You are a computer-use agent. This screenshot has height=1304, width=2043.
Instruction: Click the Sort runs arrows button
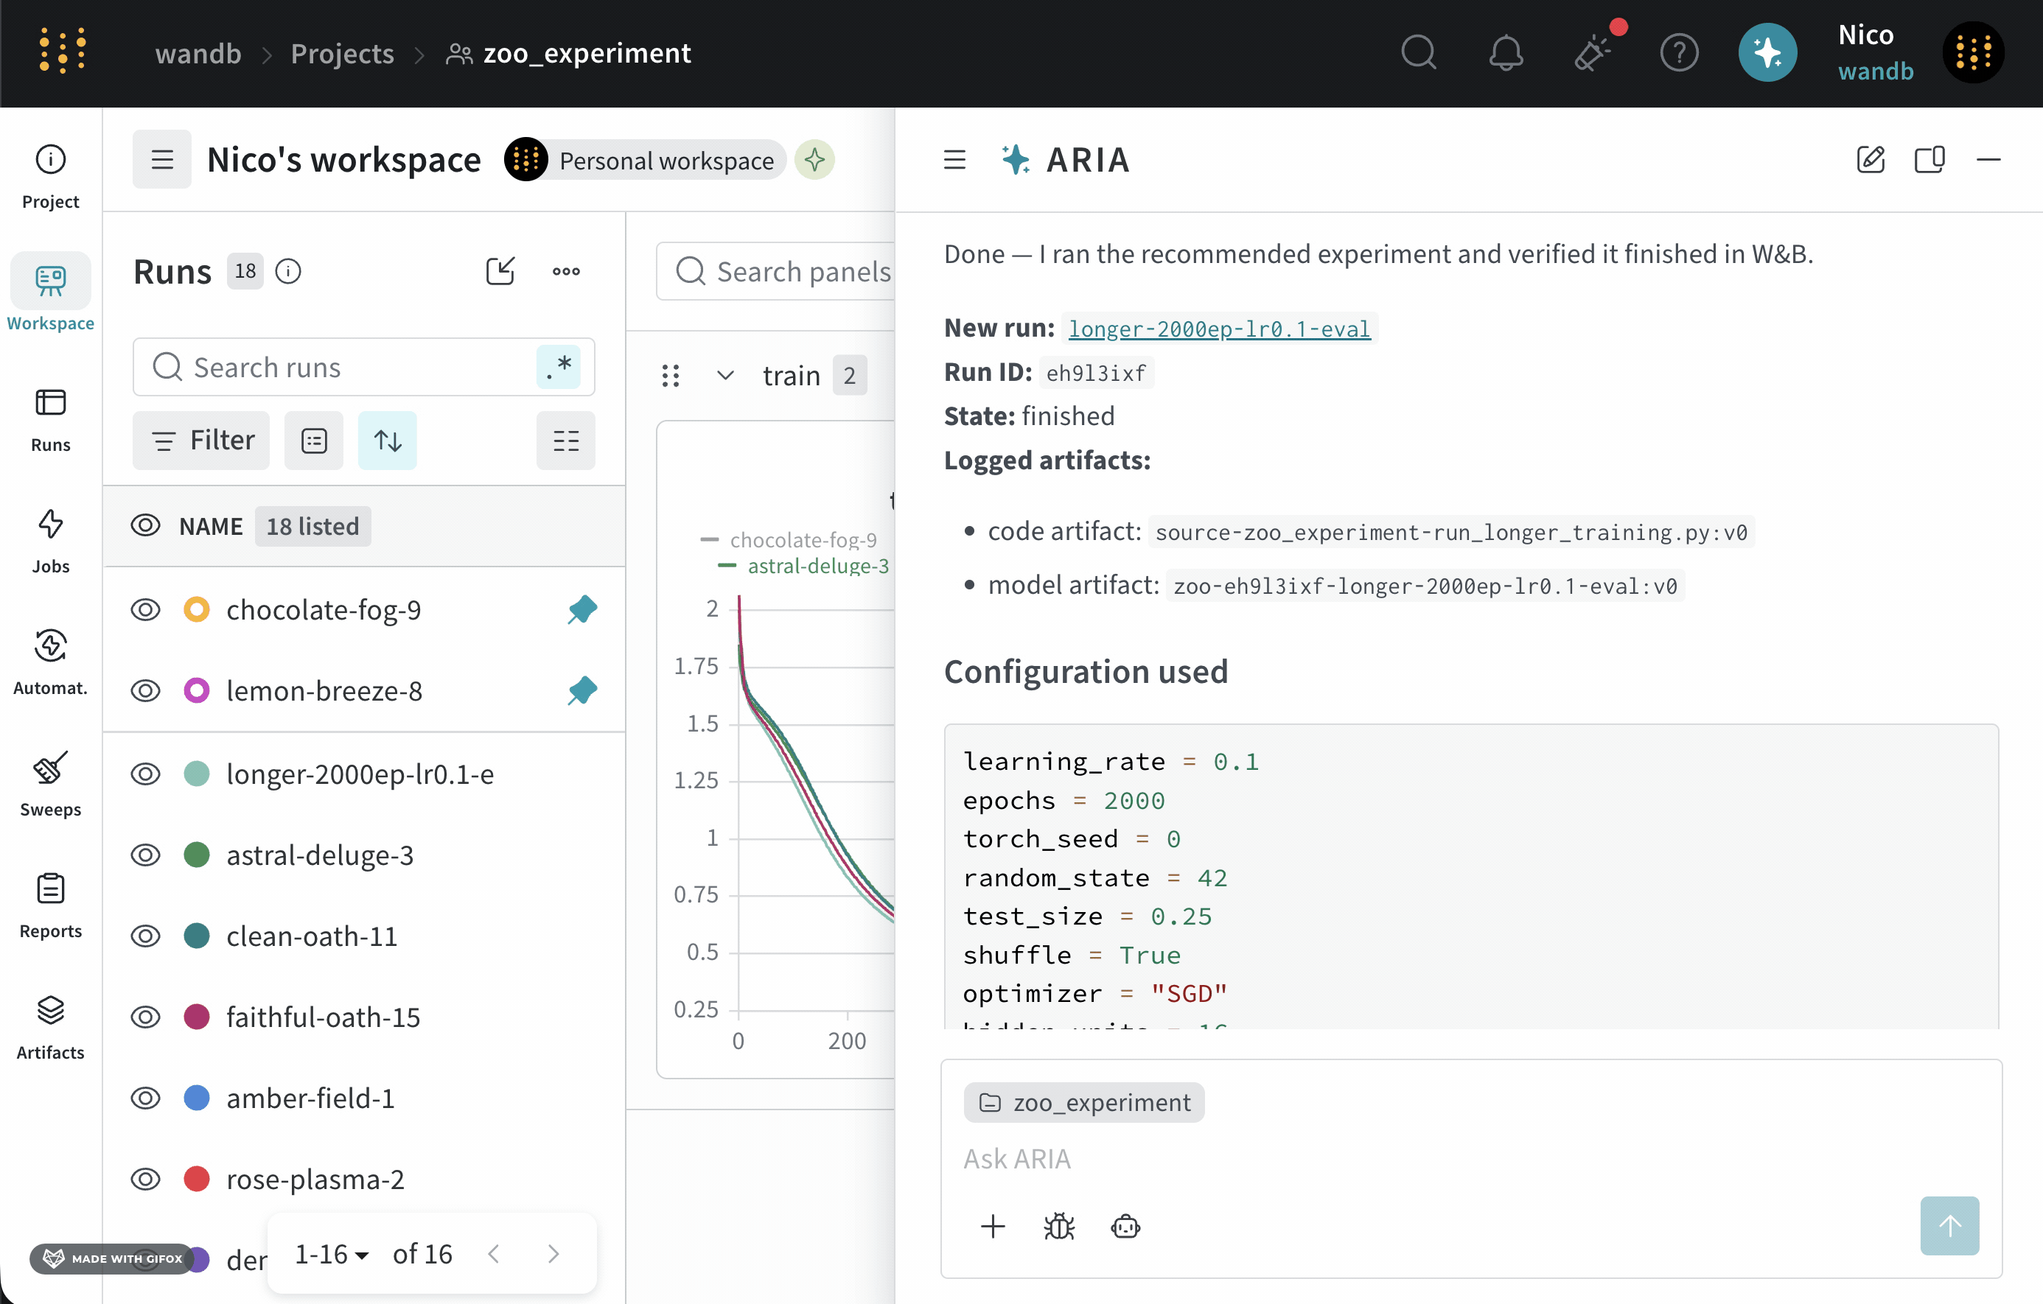[x=388, y=440]
